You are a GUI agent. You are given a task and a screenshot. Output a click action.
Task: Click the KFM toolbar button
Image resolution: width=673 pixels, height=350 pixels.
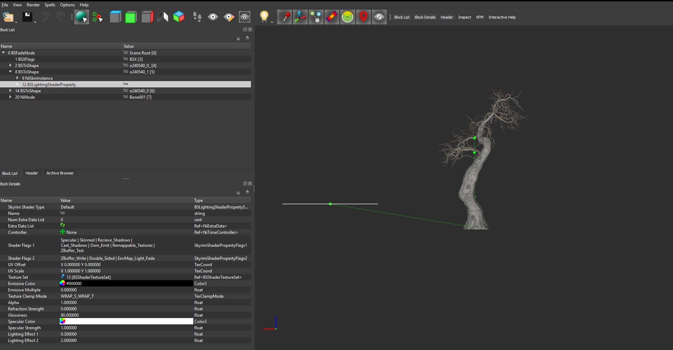pos(480,17)
